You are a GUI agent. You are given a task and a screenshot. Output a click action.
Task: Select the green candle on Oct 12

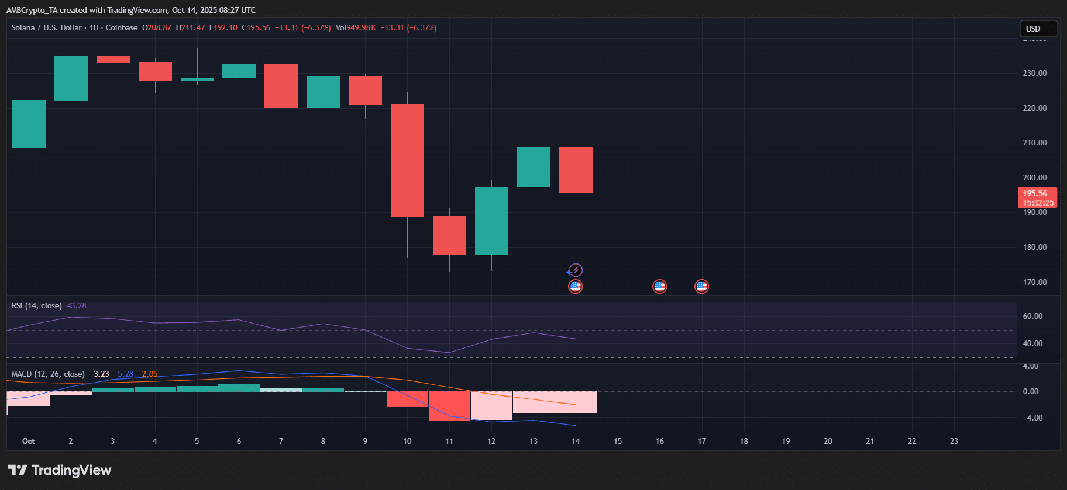tap(491, 221)
